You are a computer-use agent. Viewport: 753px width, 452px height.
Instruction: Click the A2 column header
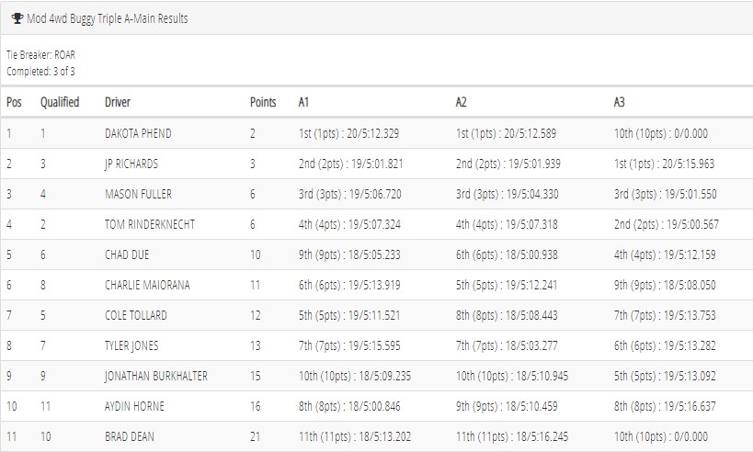click(x=461, y=102)
